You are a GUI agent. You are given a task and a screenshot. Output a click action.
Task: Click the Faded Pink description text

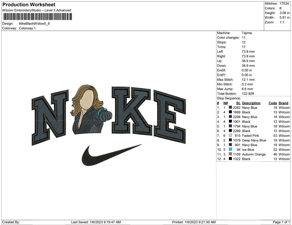(x=250, y=136)
